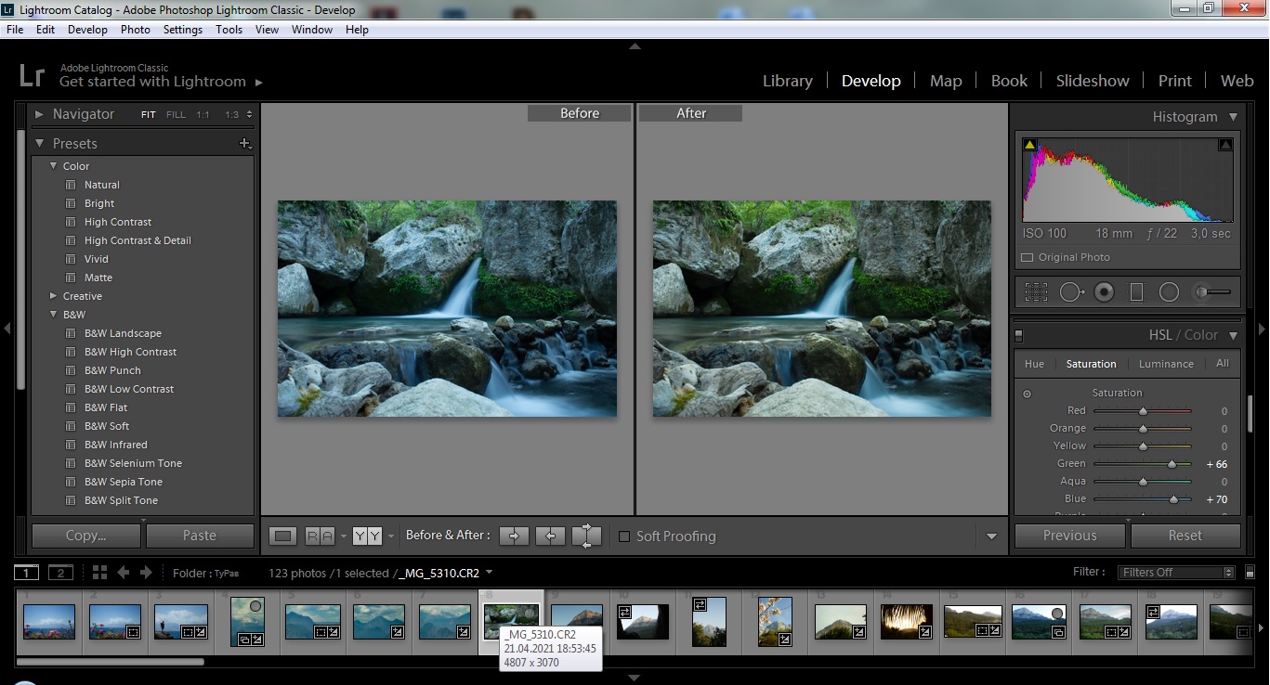Switch to the Library module
The width and height of the screenshot is (1270, 685).
(788, 81)
